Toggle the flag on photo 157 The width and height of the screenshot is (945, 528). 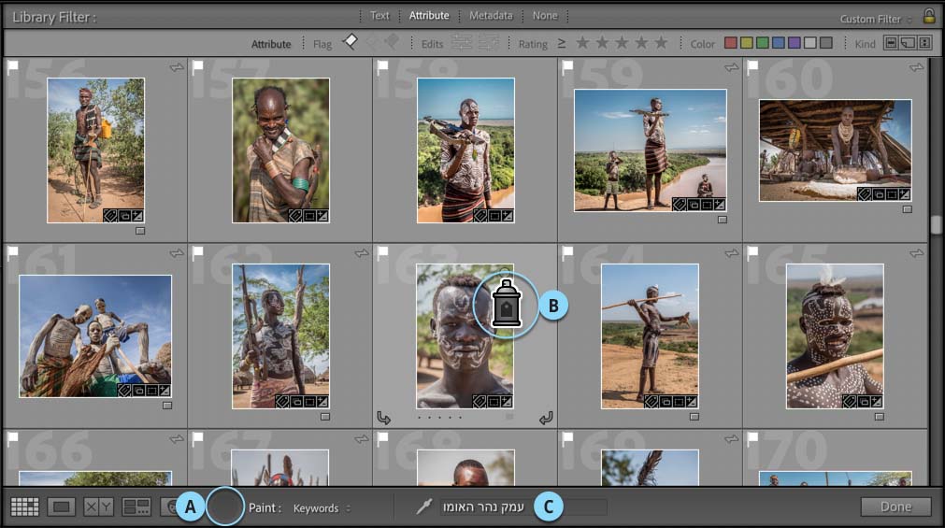click(198, 68)
